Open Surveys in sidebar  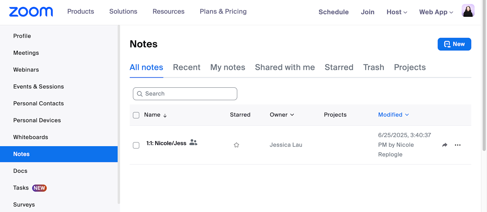tap(24, 205)
